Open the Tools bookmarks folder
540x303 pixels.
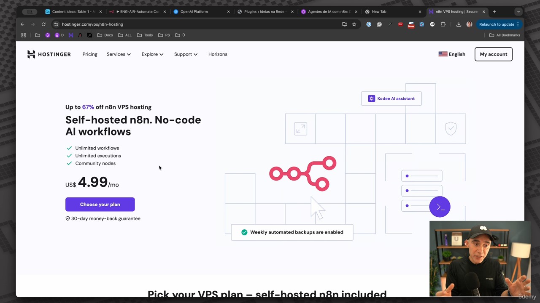(x=145, y=35)
